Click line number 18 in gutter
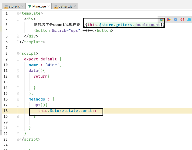192x150 pixels. (5, 111)
